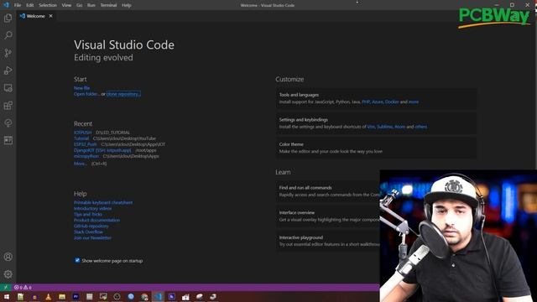
Task: Click the green remote window indicator in the status bar
Action: [6, 287]
